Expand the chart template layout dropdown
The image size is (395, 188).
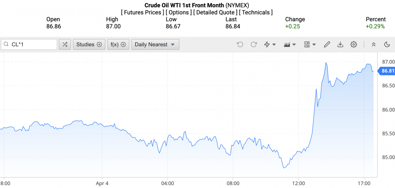(310, 44)
